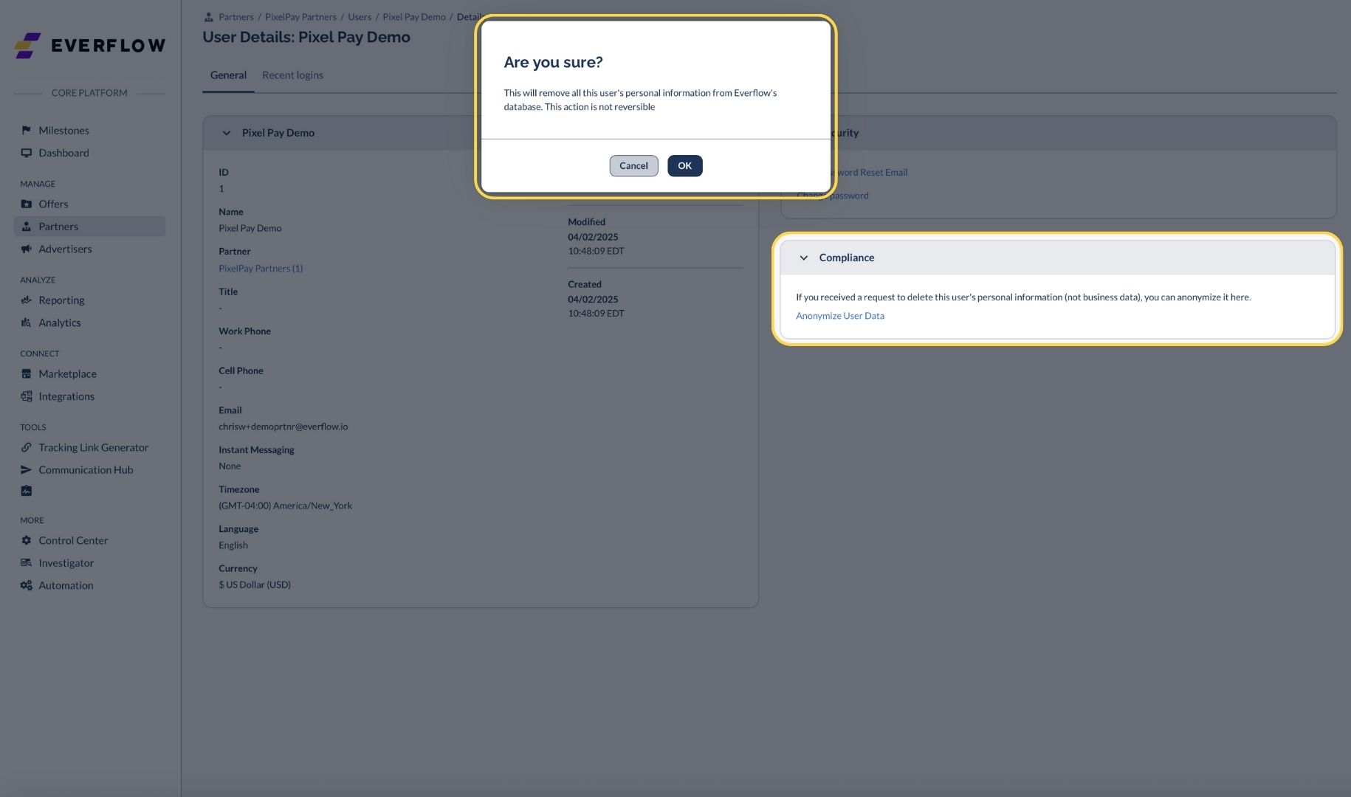
Task: Open Marketplace via its storefront icon
Action: point(26,374)
